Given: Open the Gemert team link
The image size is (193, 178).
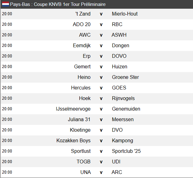Looking at the screenshot, I should 82,66.
